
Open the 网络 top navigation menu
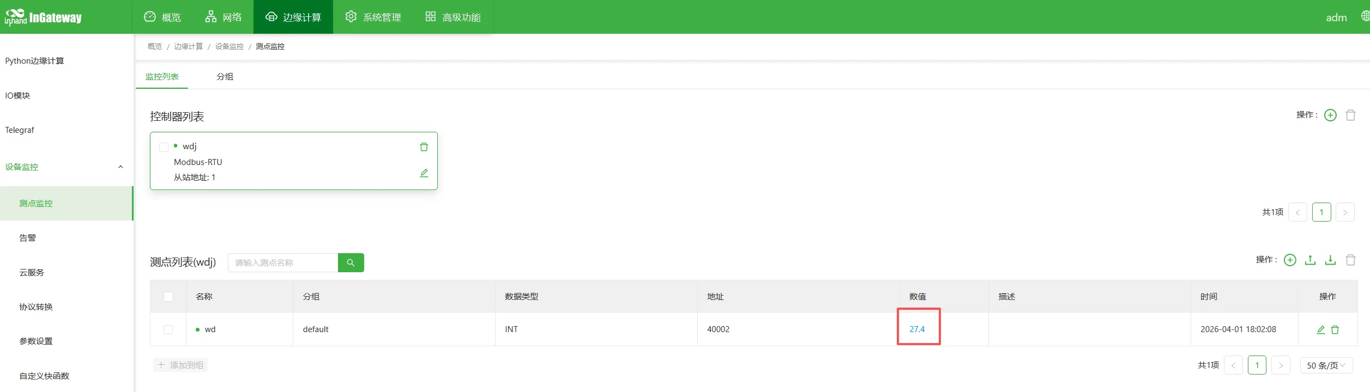coord(223,17)
